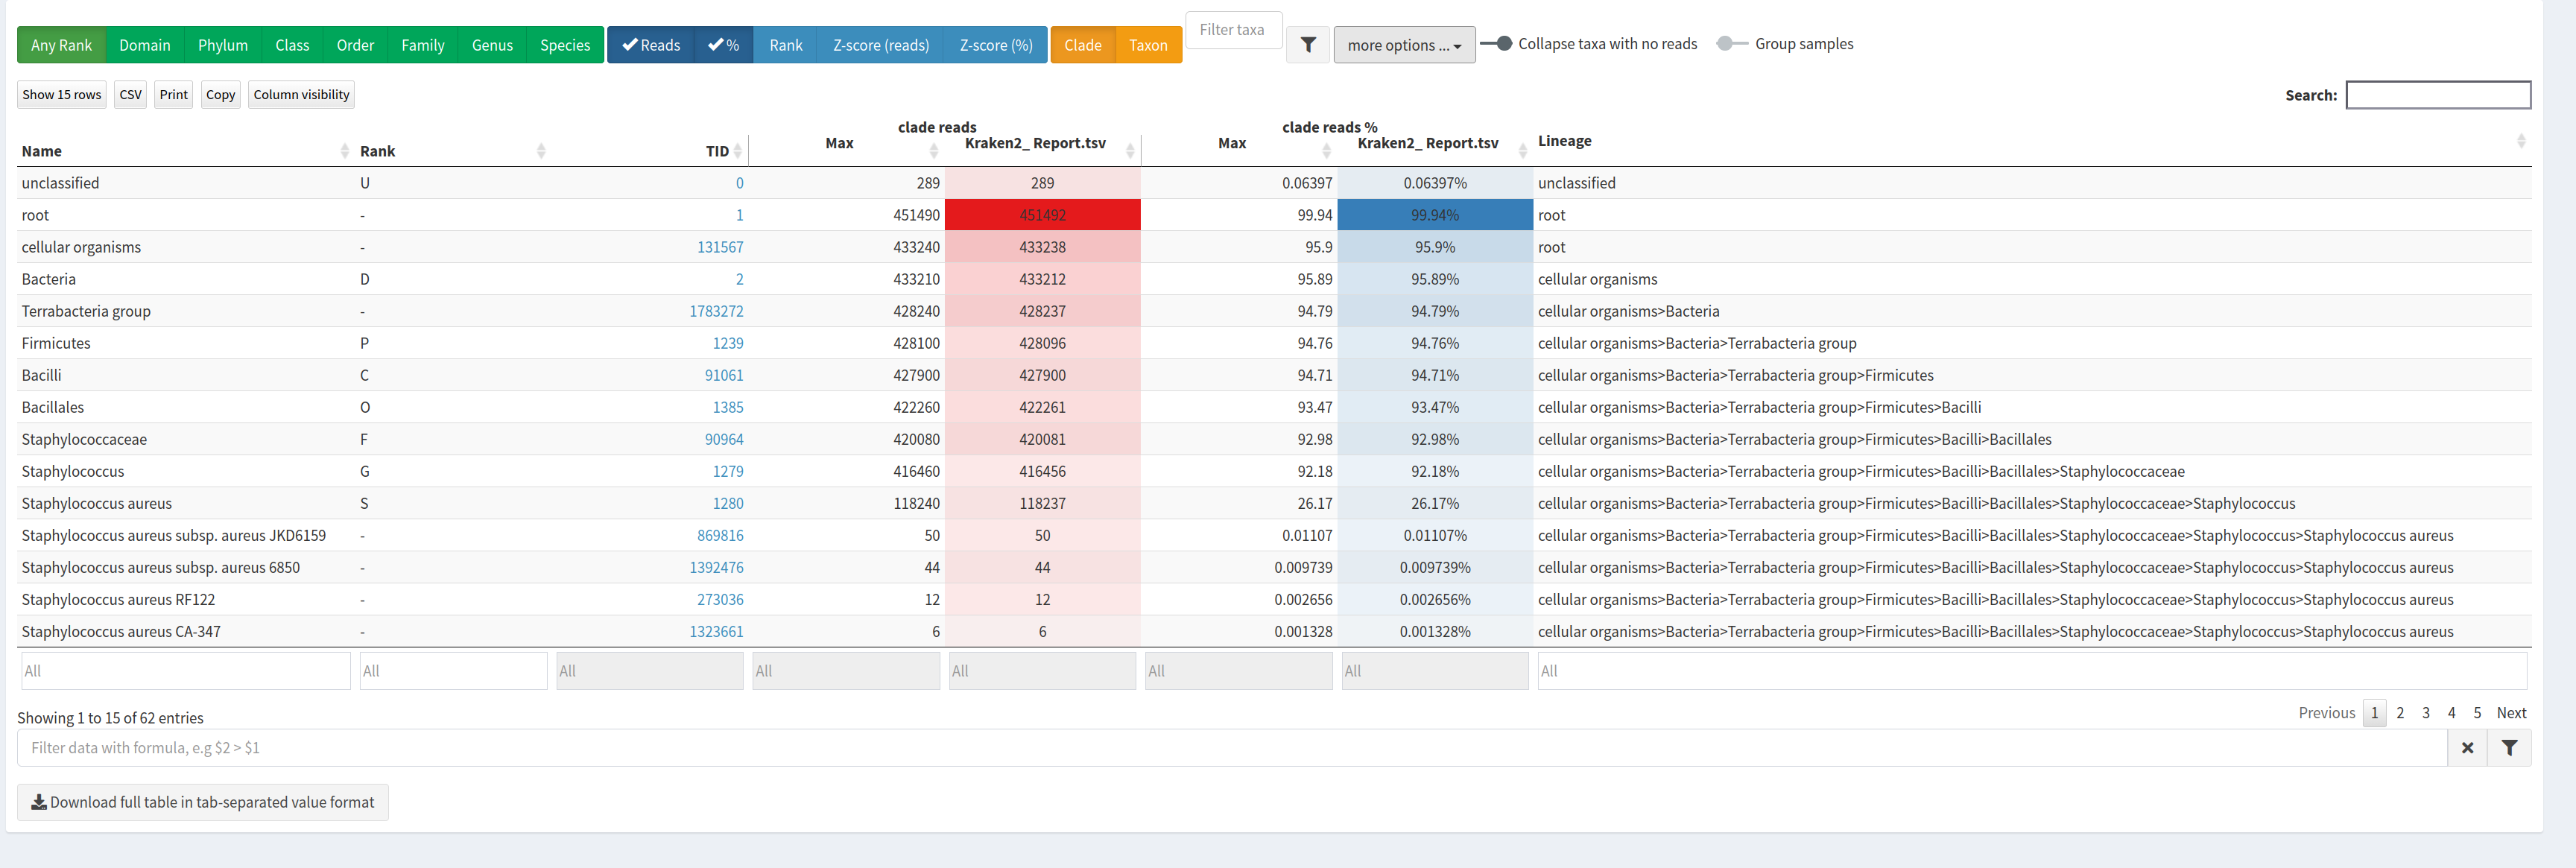Sort table by the Name column arrows
This screenshot has width=2576, height=868.
click(344, 151)
